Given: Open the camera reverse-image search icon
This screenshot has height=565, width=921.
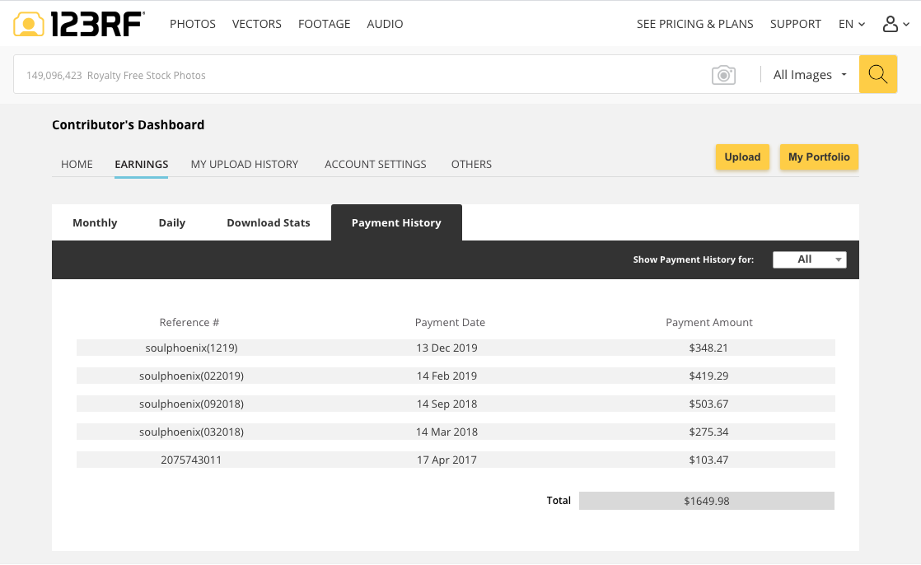Looking at the screenshot, I should pos(723,75).
